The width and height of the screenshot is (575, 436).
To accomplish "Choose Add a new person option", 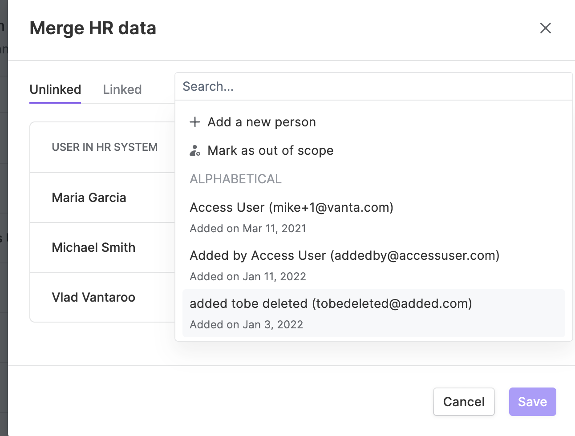I will (x=373, y=122).
